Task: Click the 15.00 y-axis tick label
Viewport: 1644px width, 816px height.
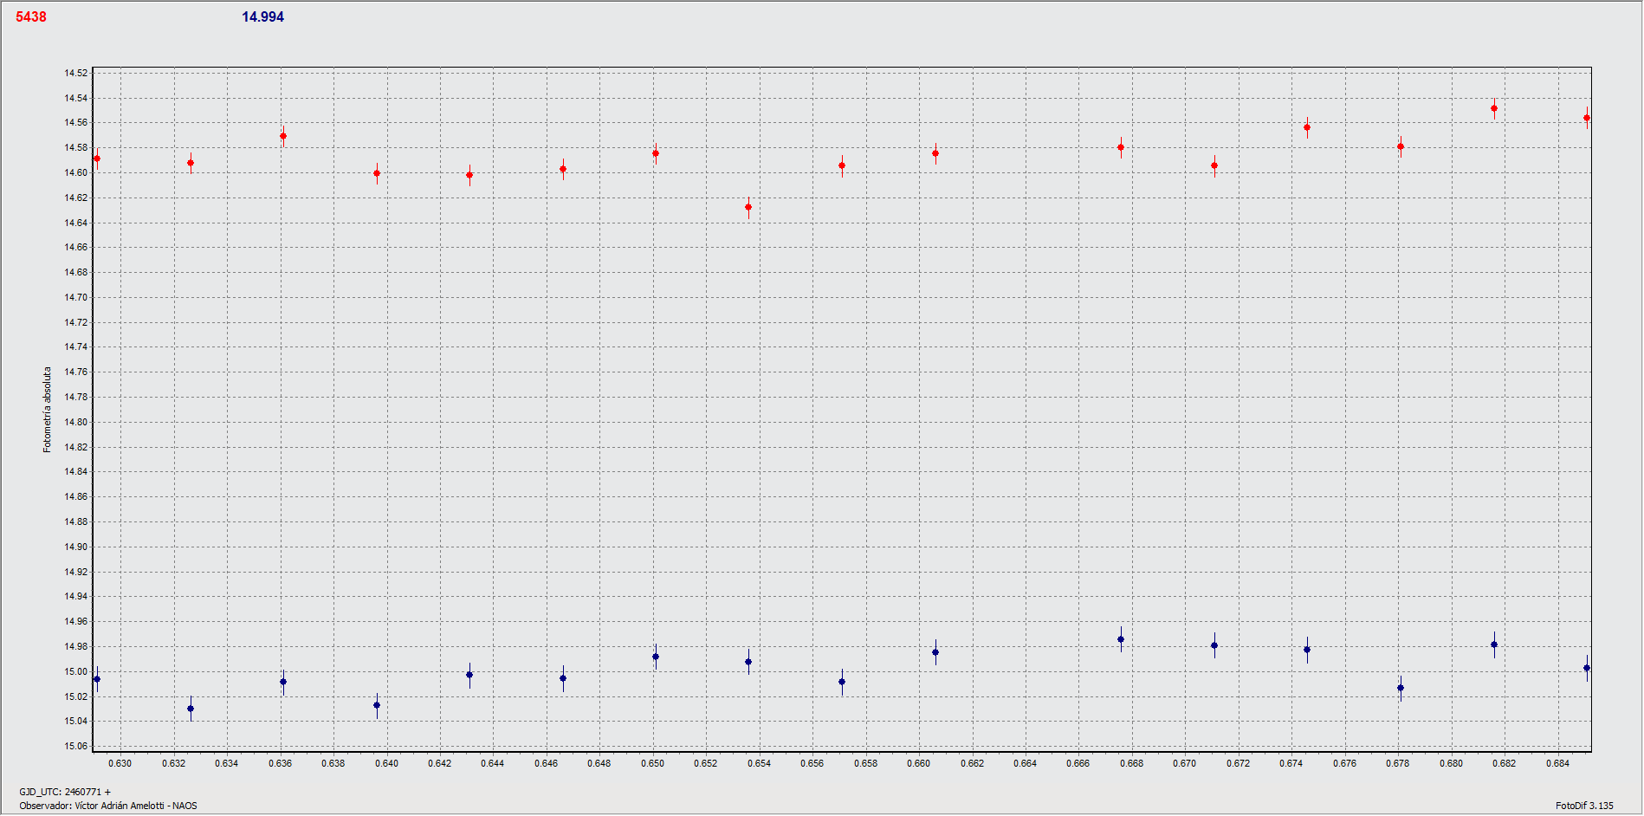Action: pos(75,671)
